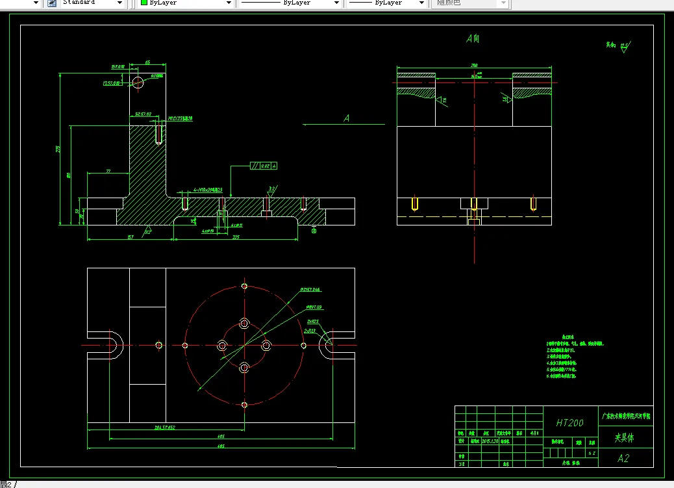Select the school name in title block
The image size is (674, 488).
click(626, 416)
